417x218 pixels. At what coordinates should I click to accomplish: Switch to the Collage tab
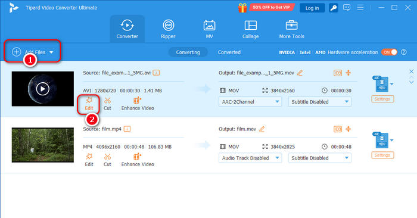pos(250,29)
